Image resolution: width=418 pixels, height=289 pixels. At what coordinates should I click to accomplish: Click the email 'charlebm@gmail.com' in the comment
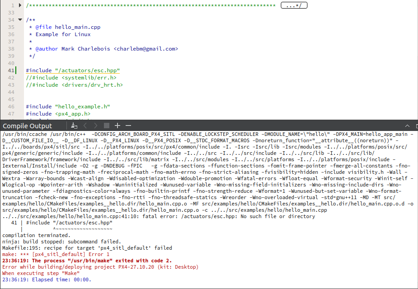(146, 49)
